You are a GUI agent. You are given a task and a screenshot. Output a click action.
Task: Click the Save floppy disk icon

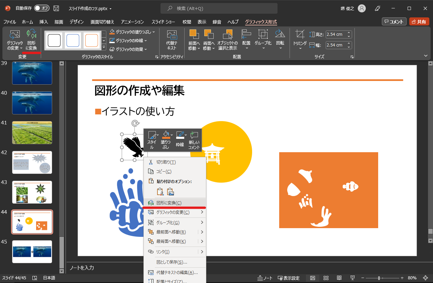point(57,8)
